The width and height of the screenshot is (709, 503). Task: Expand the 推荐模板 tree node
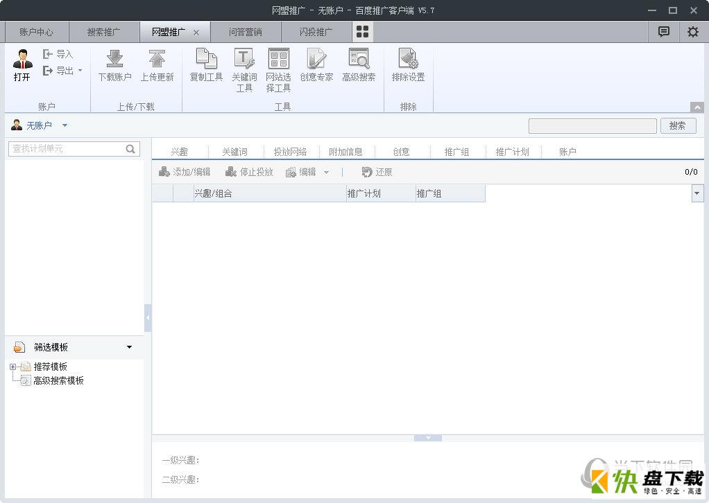click(x=12, y=367)
